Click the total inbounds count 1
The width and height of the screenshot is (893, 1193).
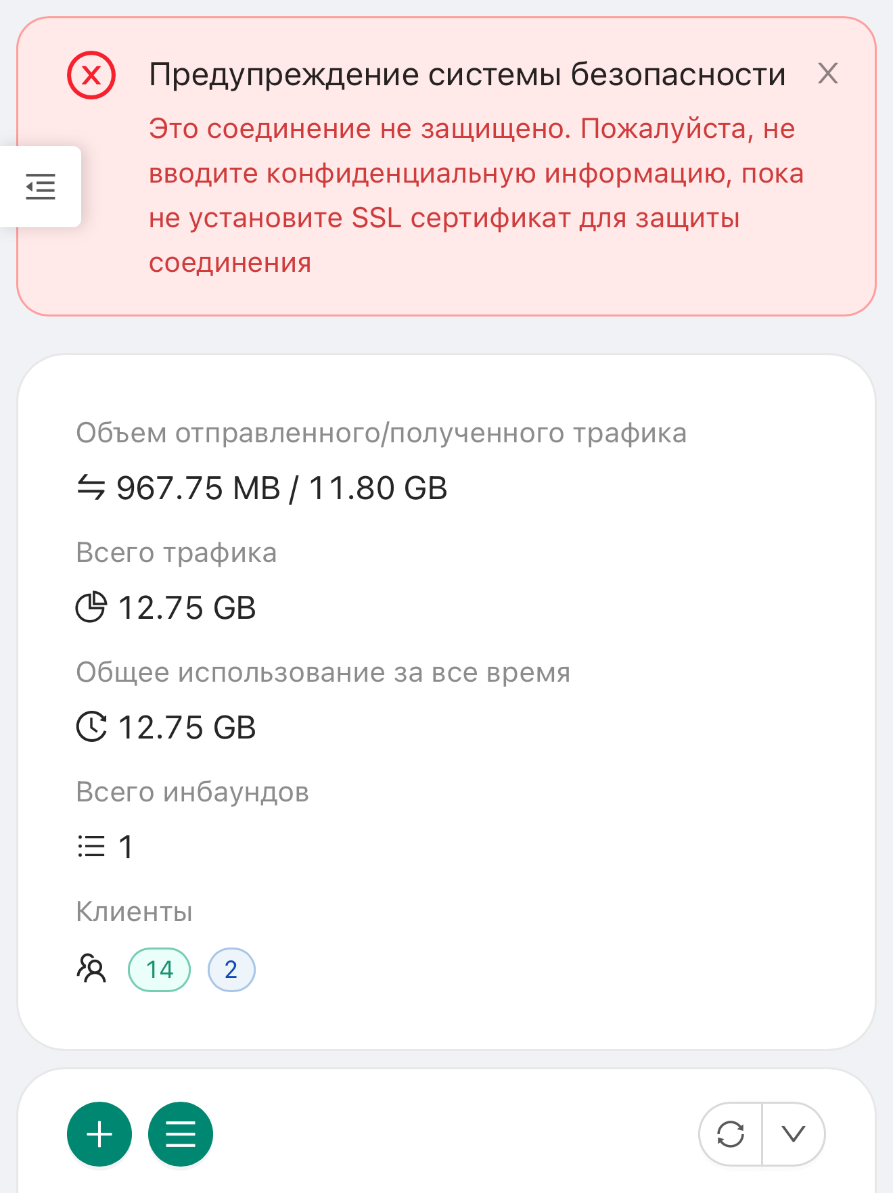[x=126, y=847]
